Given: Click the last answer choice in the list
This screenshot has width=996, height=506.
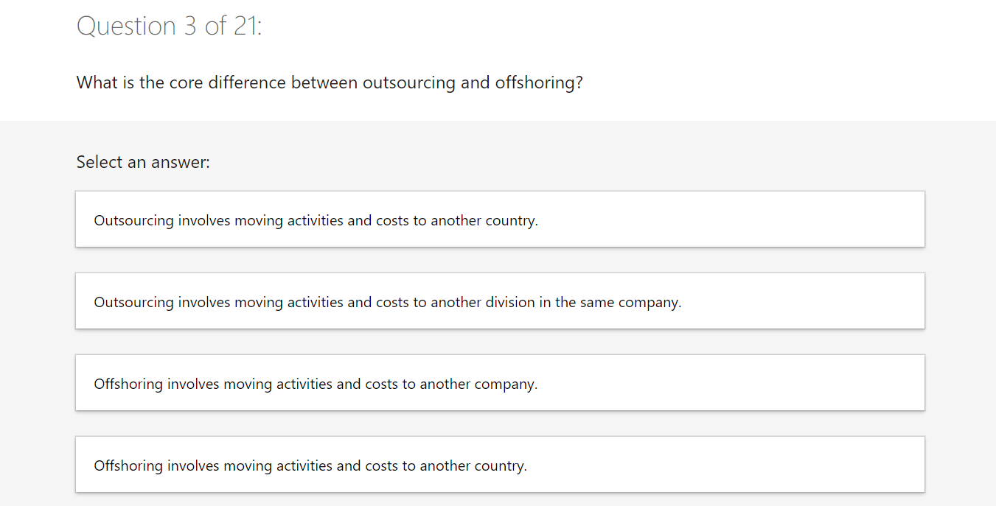Looking at the screenshot, I should click(500, 465).
